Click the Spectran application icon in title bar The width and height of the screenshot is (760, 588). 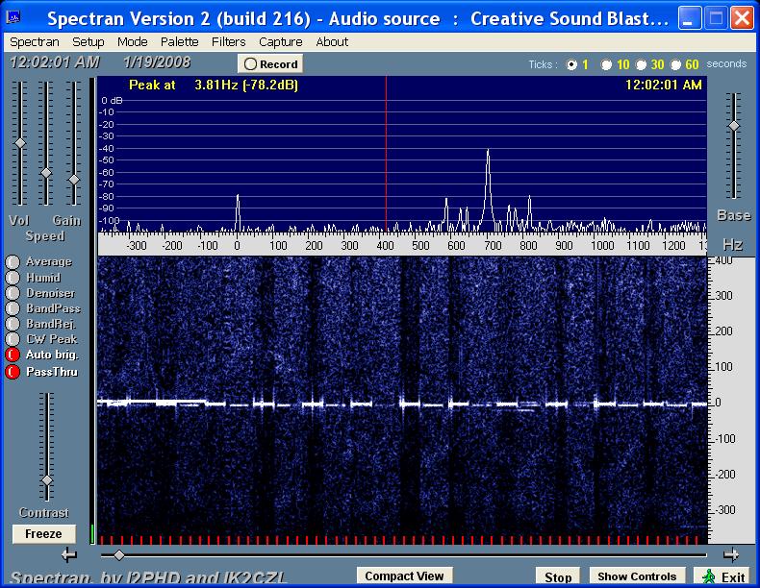click(13, 17)
